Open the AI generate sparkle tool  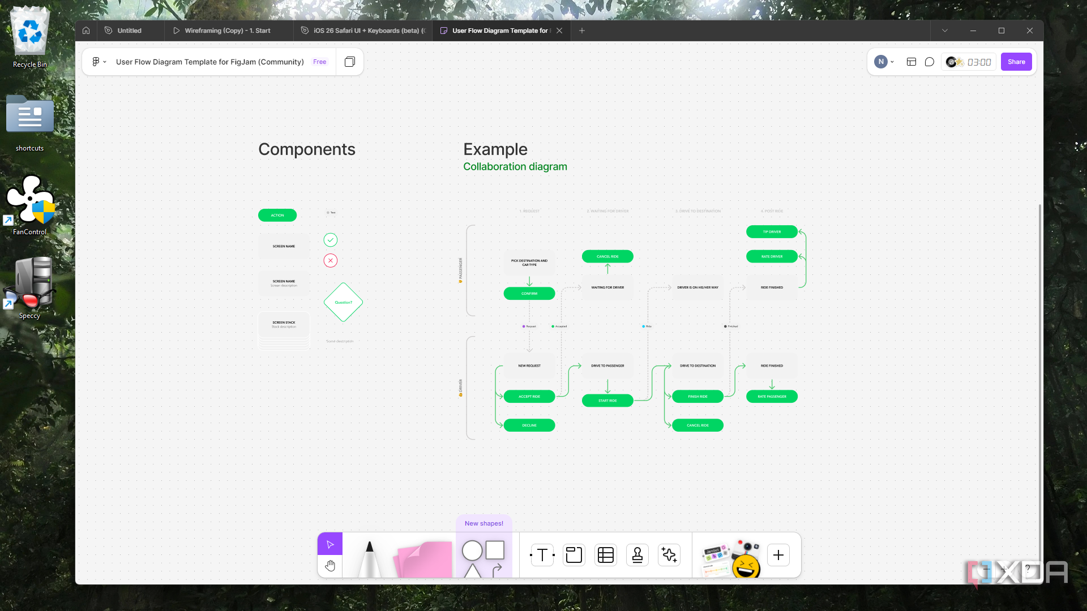tap(669, 555)
